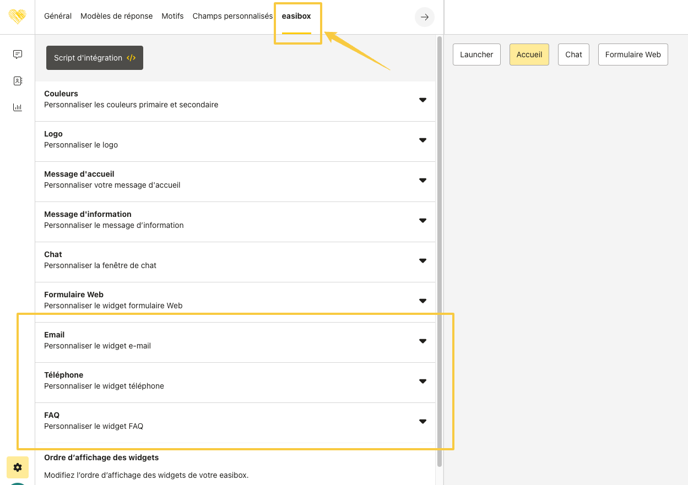Image resolution: width=688 pixels, height=485 pixels.
Task: Click the vertical scrollbar of settings panel
Action: (439, 248)
